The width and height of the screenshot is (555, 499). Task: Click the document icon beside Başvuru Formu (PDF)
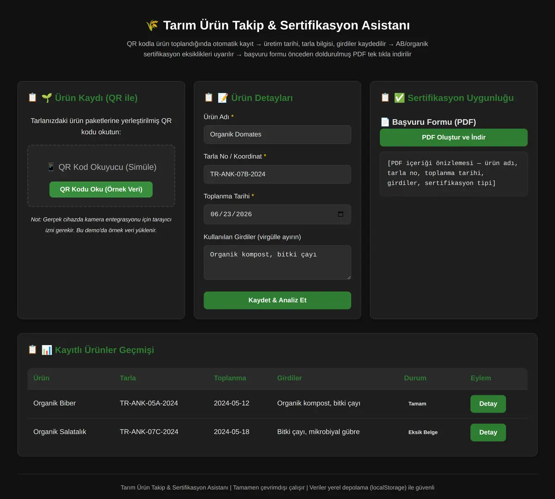[385, 122]
